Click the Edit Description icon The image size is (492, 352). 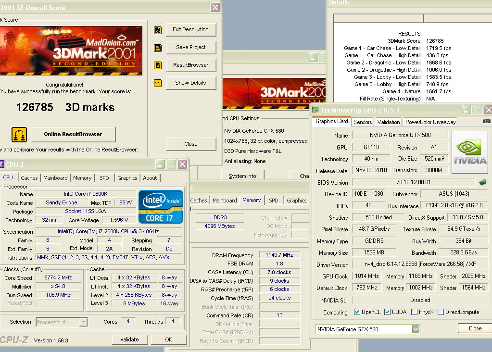point(158,30)
